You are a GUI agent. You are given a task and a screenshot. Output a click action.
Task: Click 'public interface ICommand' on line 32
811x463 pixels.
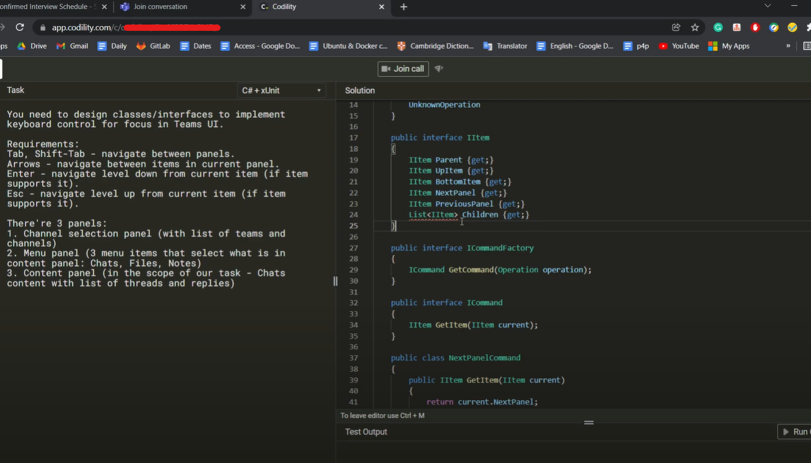pyautogui.click(x=446, y=302)
